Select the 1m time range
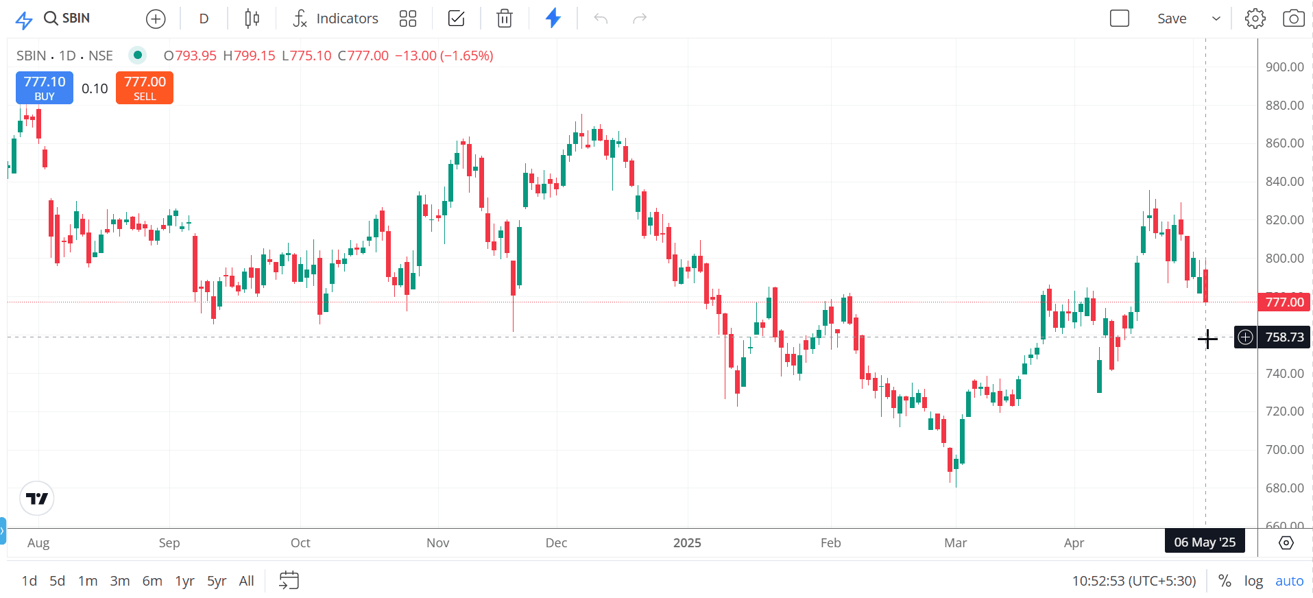 [x=88, y=581]
